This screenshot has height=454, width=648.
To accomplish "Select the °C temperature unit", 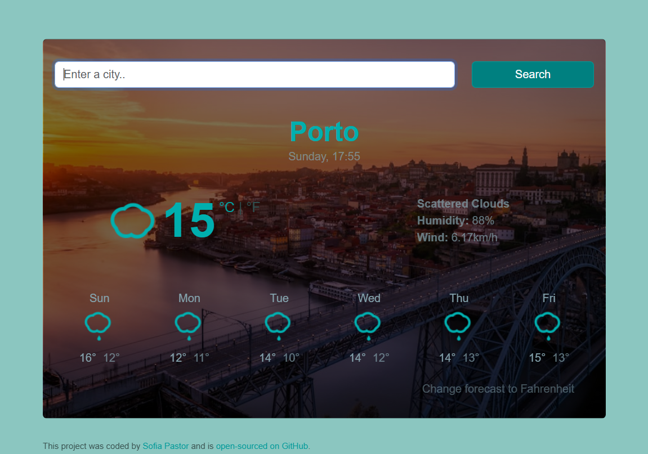I will pyautogui.click(x=226, y=208).
